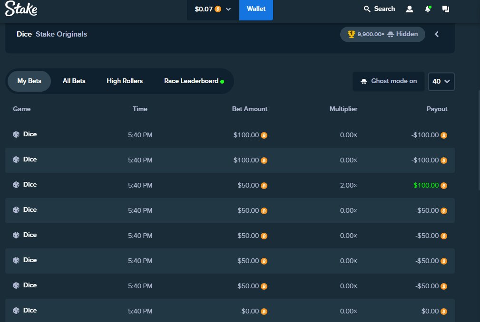Switch to the High Rollers tab
This screenshot has height=322, width=480.
pyautogui.click(x=124, y=81)
